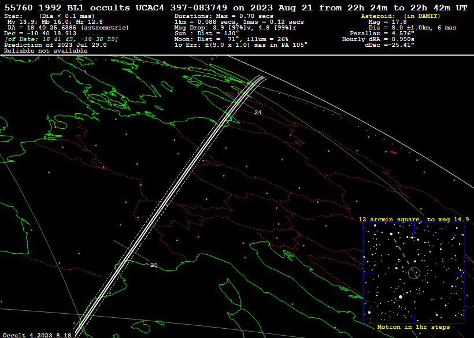Click the 'Mag Drop: 3.9 [97%]v, 4.8 [99%]r' line
This screenshot has height=338, width=474.
(235, 28)
